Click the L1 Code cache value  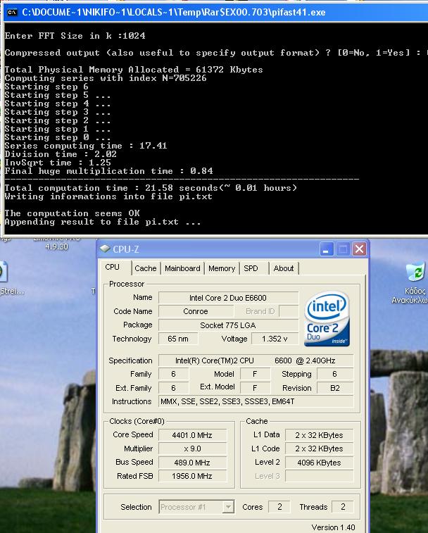pyautogui.click(x=319, y=449)
